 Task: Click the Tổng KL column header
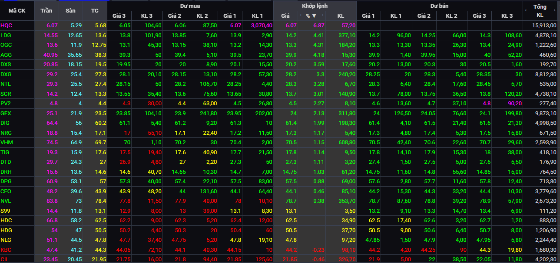coord(540,11)
